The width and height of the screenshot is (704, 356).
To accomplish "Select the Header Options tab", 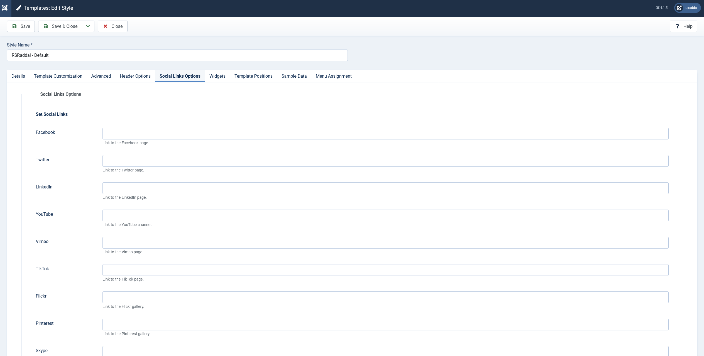I will [135, 76].
